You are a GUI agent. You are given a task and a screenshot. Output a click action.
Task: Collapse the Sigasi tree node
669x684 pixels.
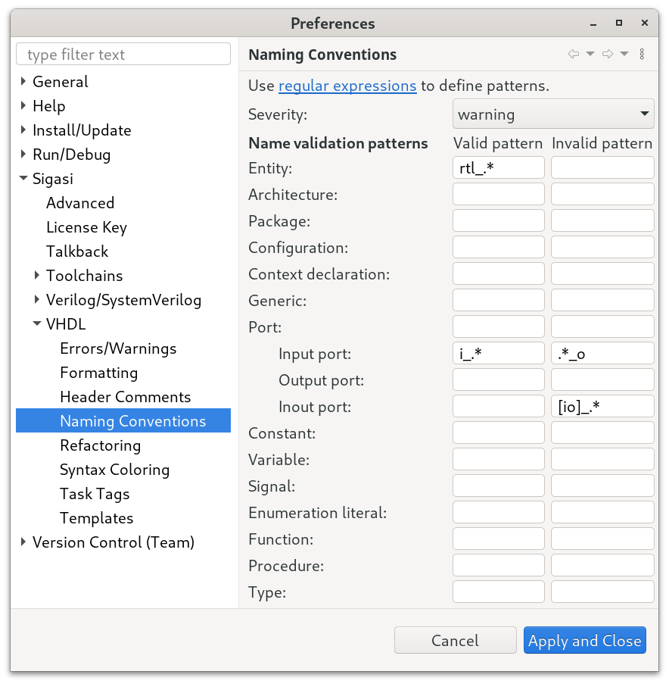coord(23,178)
